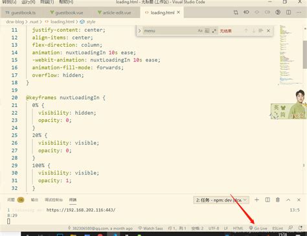Create a new terminal with plus icon
The height and width of the screenshot is (236, 307).
256,200
